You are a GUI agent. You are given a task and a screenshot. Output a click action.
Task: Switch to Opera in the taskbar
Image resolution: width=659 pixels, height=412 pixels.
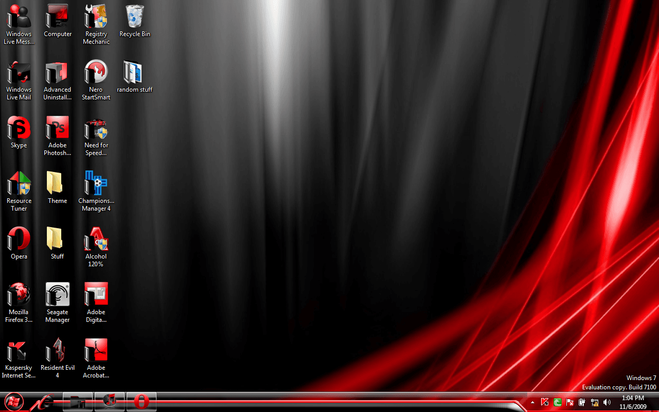[x=141, y=402]
